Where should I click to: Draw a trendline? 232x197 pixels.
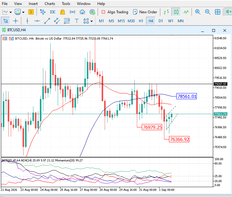(x=47, y=21)
